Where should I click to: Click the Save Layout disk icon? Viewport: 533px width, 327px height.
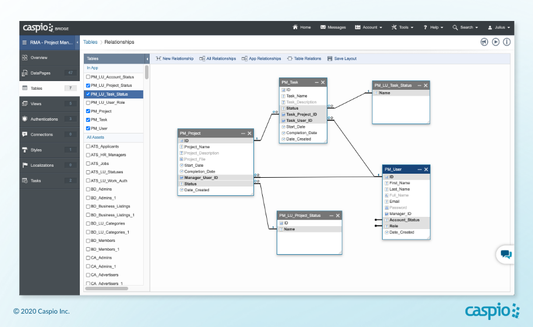330,59
